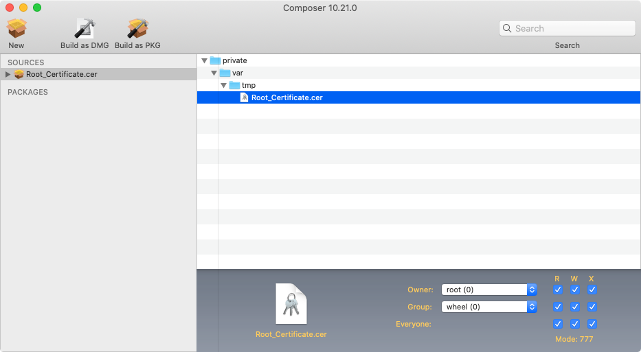The width and height of the screenshot is (641, 352).
Task: Click the Root_Certificate.cer name under preview icon
Action: click(291, 334)
